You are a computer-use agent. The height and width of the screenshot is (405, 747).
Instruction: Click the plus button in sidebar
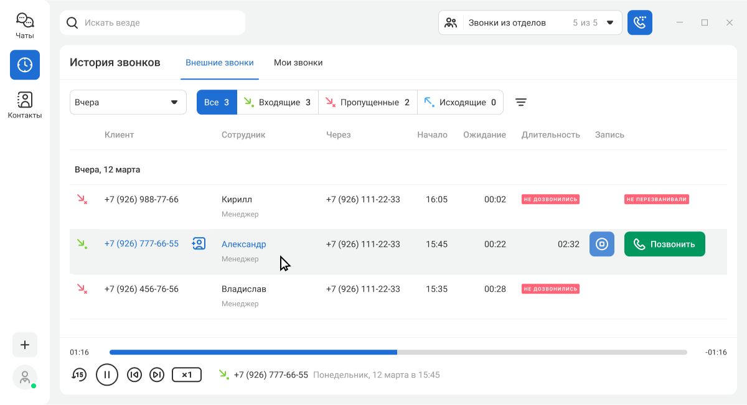(25, 345)
